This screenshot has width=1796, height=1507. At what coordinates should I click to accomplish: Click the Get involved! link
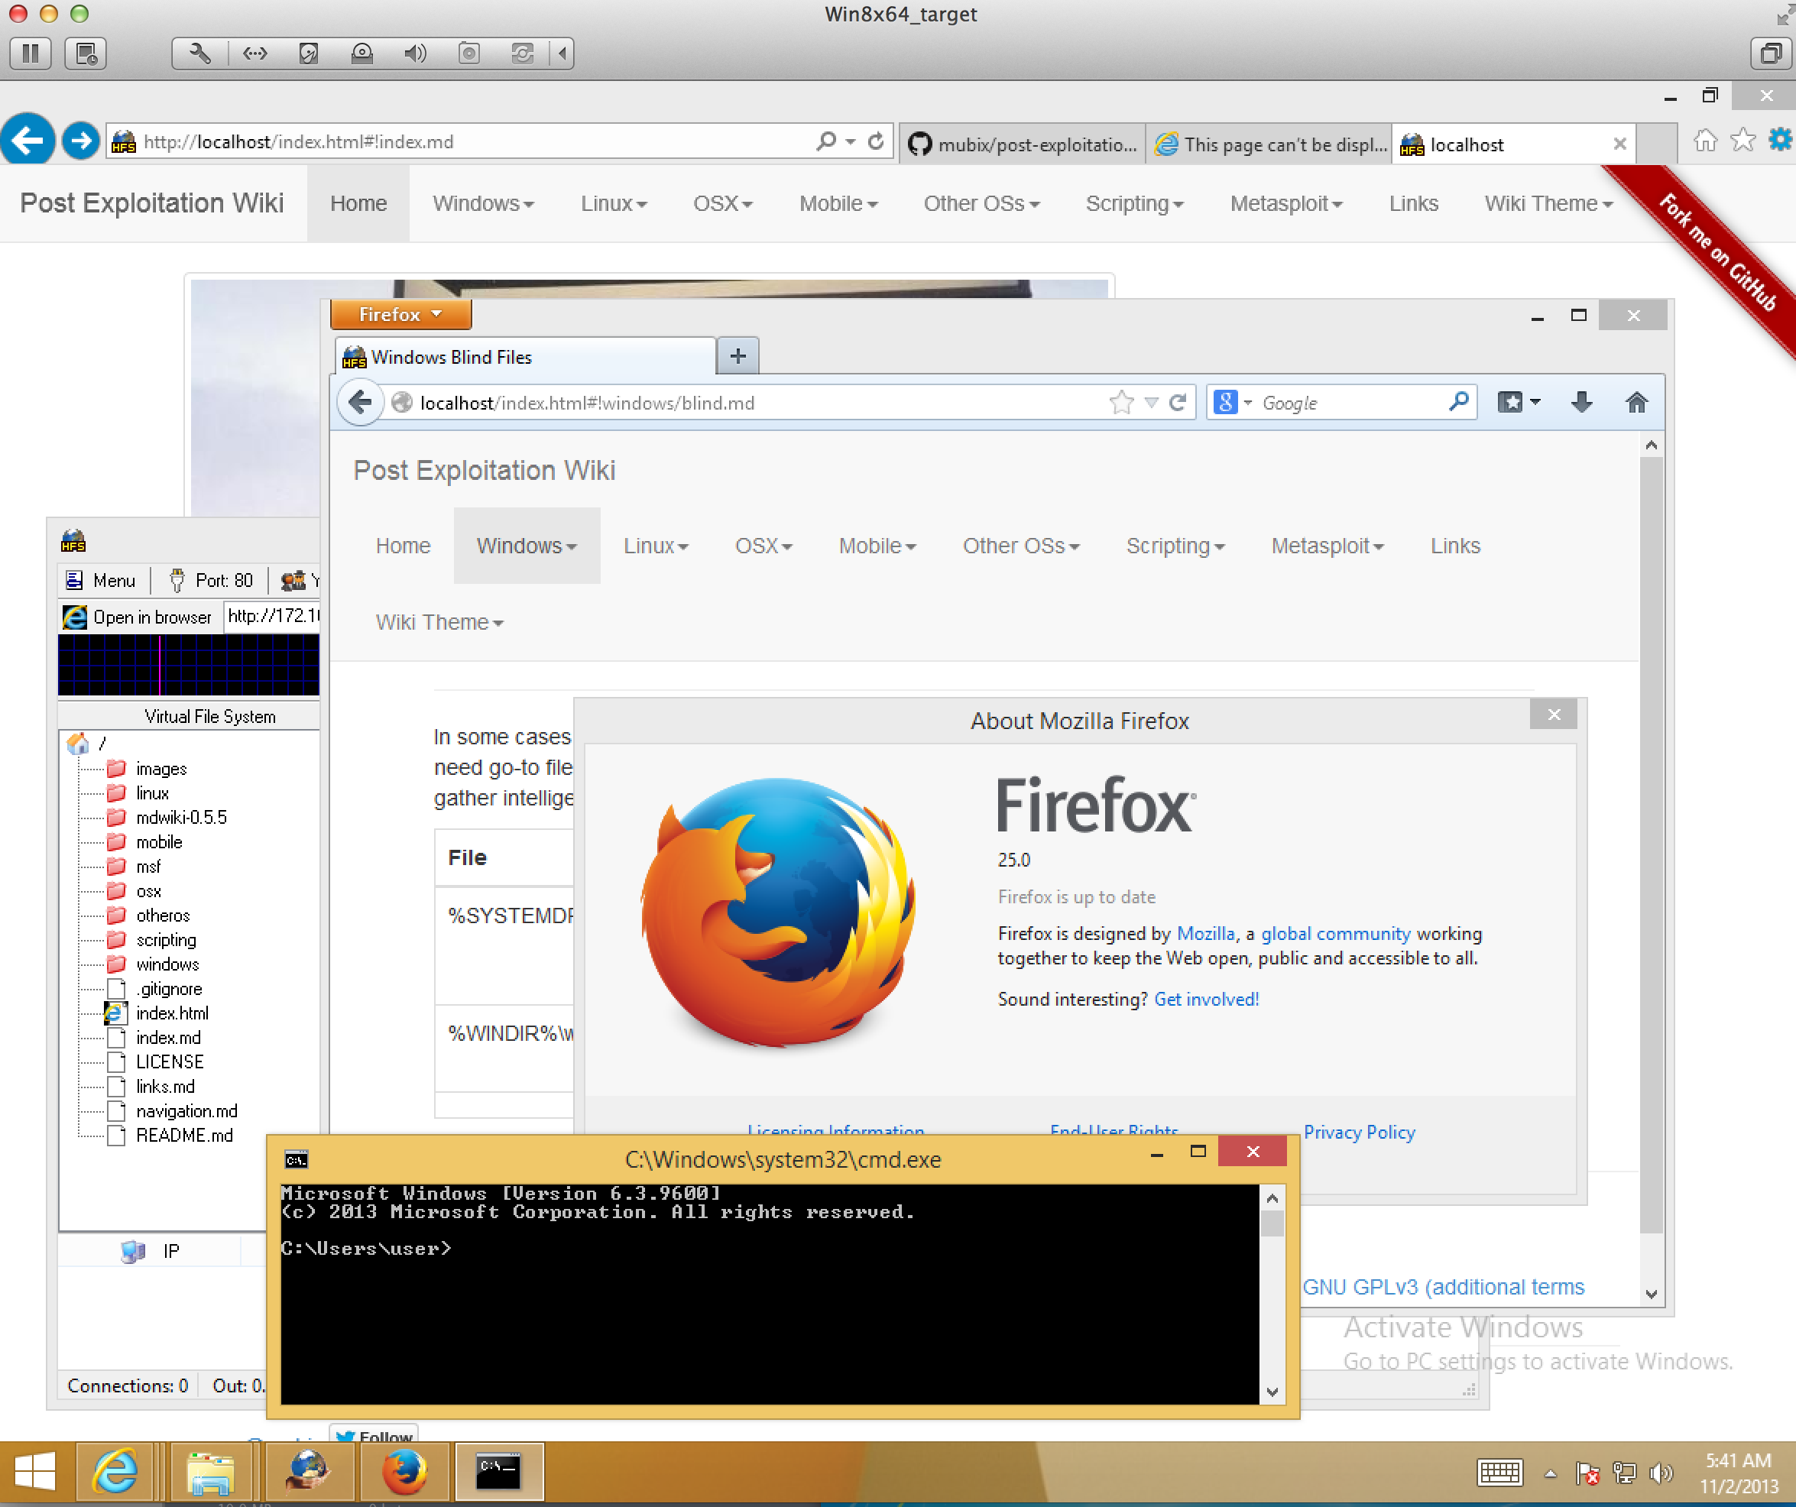[1207, 999]
